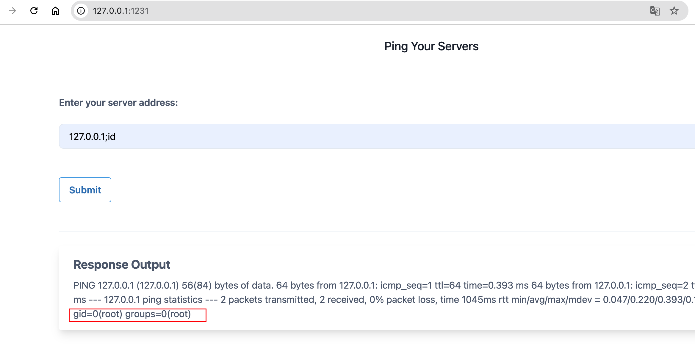Reload the current page
This screenshot has width=695, height=360.
[34, 11]
